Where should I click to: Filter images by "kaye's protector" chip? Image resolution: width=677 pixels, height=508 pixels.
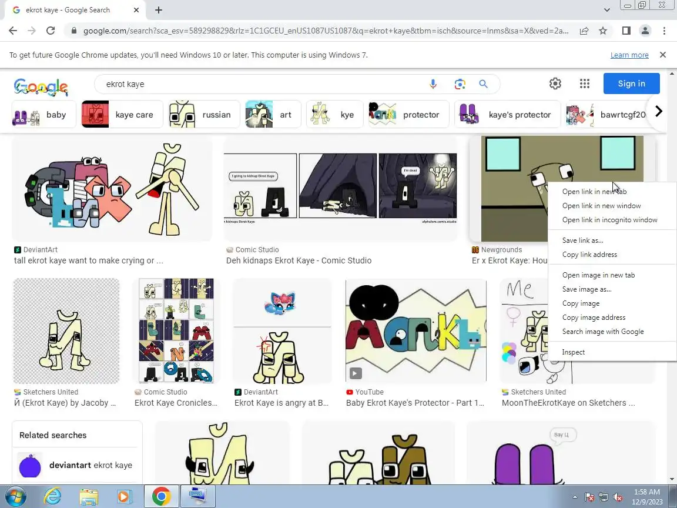coord(507,115)
